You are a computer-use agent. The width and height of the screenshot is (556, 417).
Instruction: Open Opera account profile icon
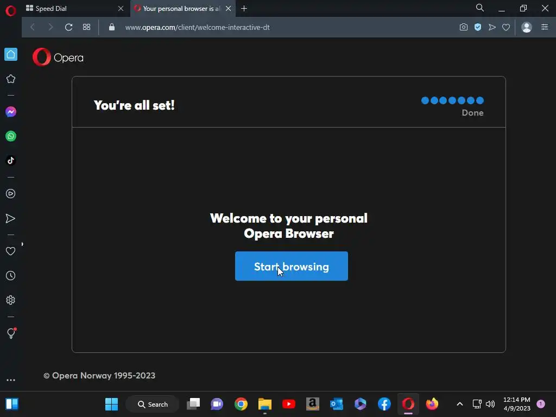527,27
